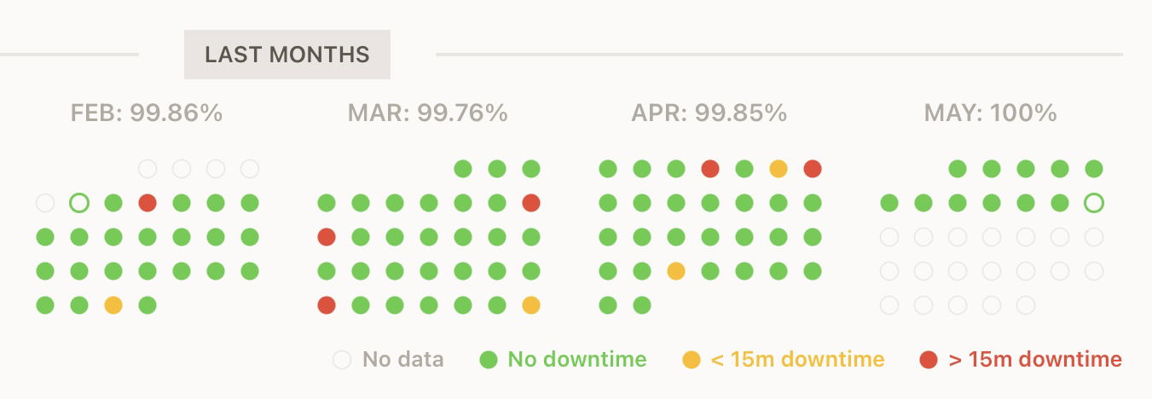The width and height of the screenshot is (1152, 399).
Task: Click the "> 15m downtime" legend label
Action: point(1035,360)
